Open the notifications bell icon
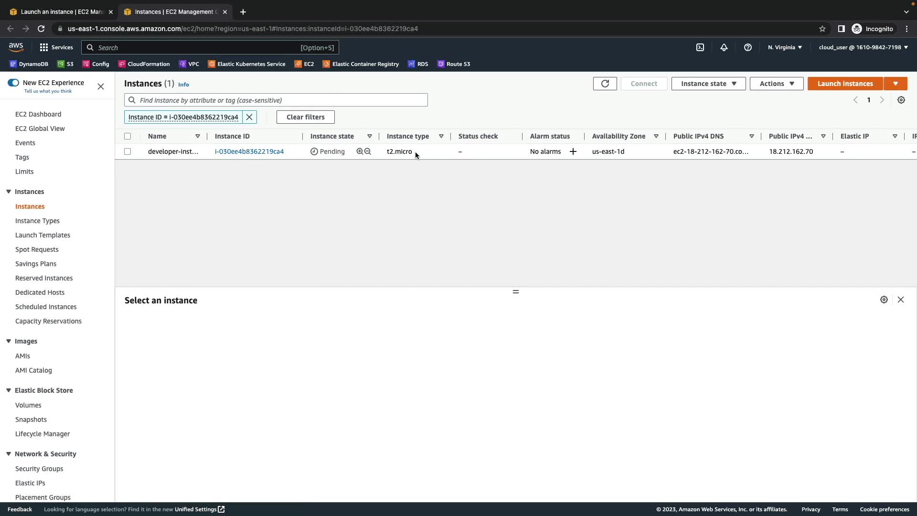Viewport: 917px width, 516px height. (x=724, y=47)
